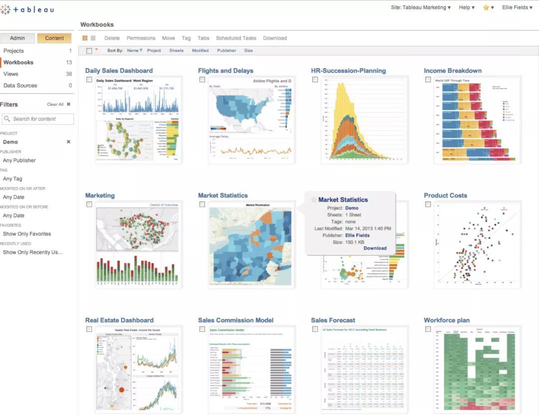This screenshot has width=539, height=415.
Task: Open Ellie Fields publisher link in tooltip
Action: pyautogui.click(x=357, y=235)
